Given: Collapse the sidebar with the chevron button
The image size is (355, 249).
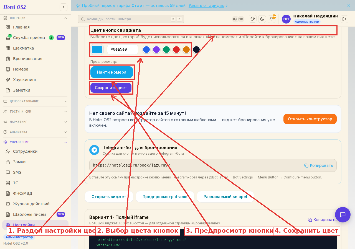Looking at the screenshot, I should click(x=64, y=7).
